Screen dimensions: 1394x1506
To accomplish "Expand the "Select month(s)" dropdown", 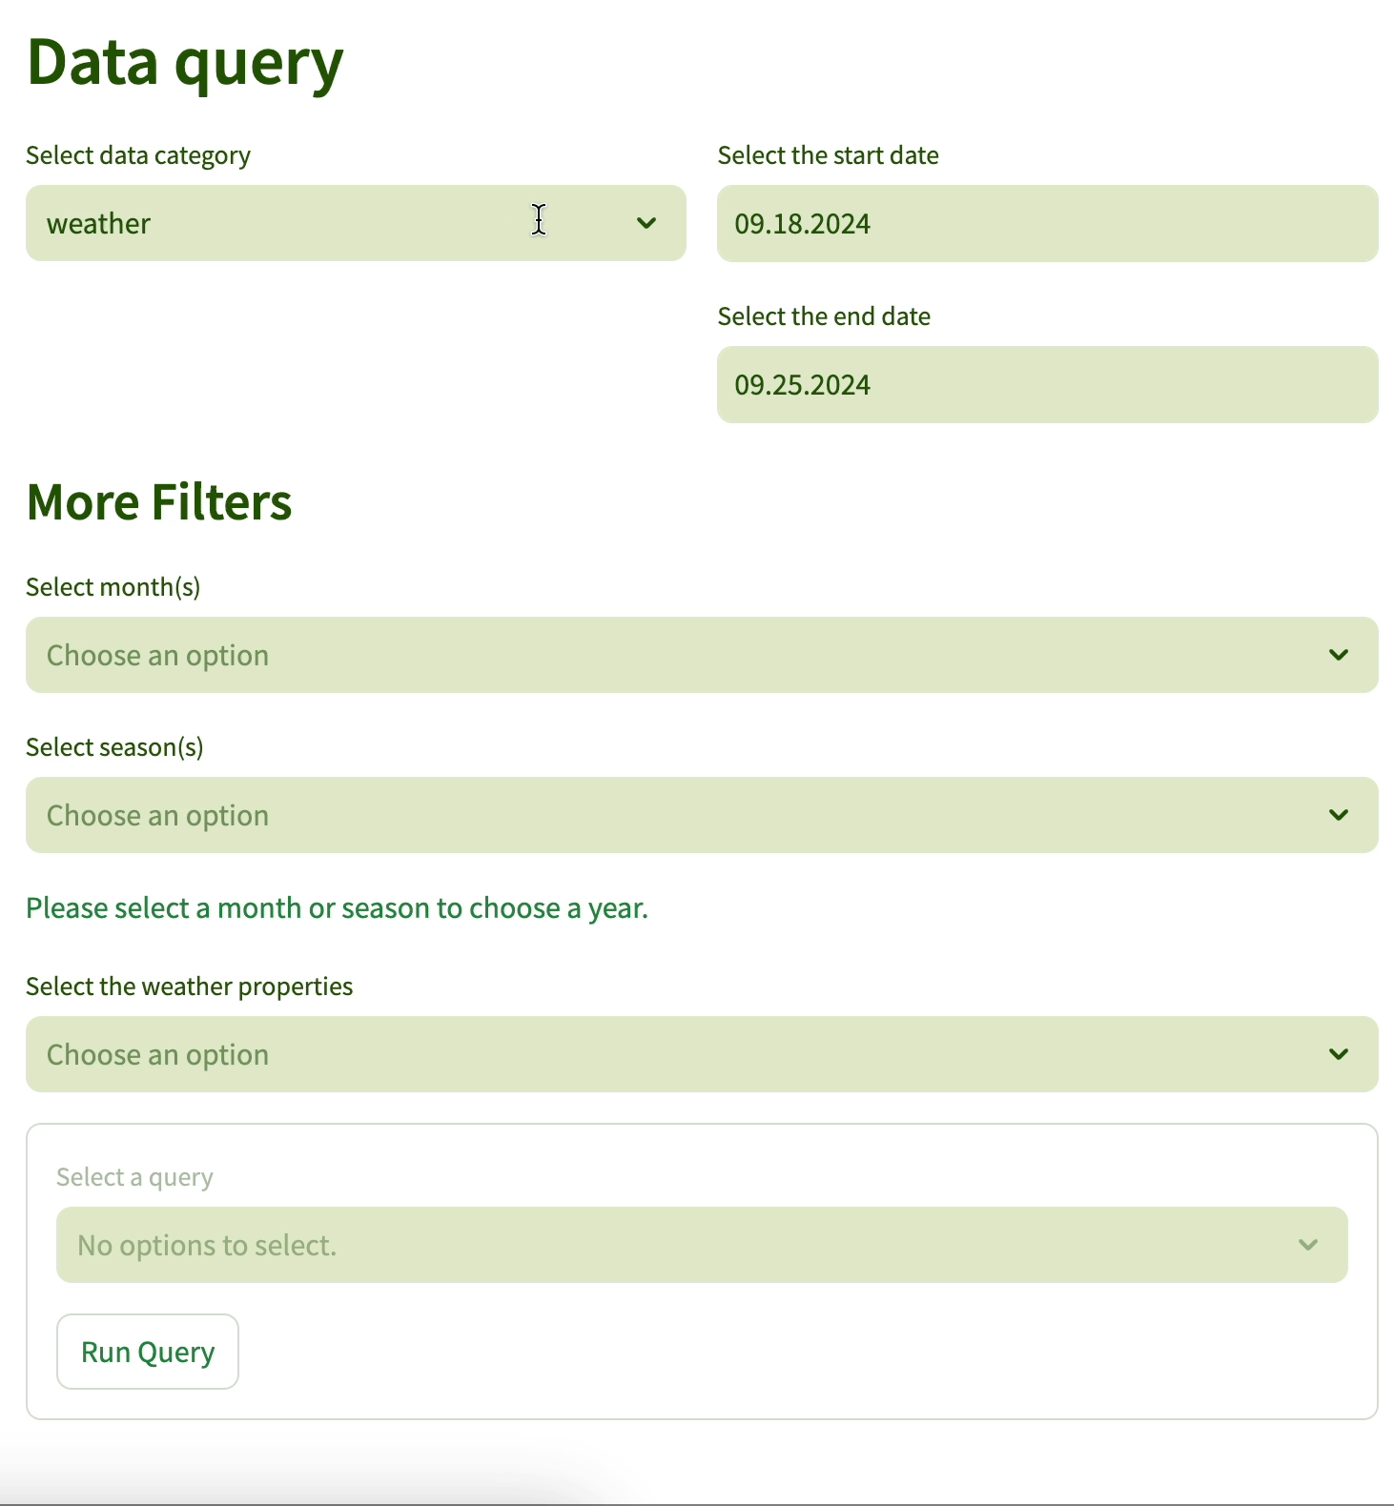I will [x=701, y=655].
